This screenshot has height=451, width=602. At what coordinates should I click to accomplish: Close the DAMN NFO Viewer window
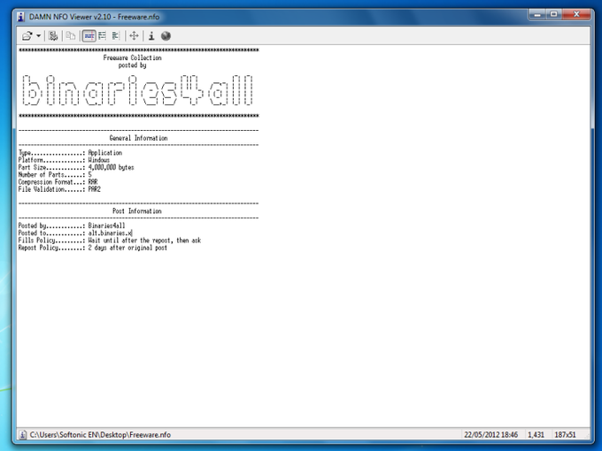click(x=576, y=14)
